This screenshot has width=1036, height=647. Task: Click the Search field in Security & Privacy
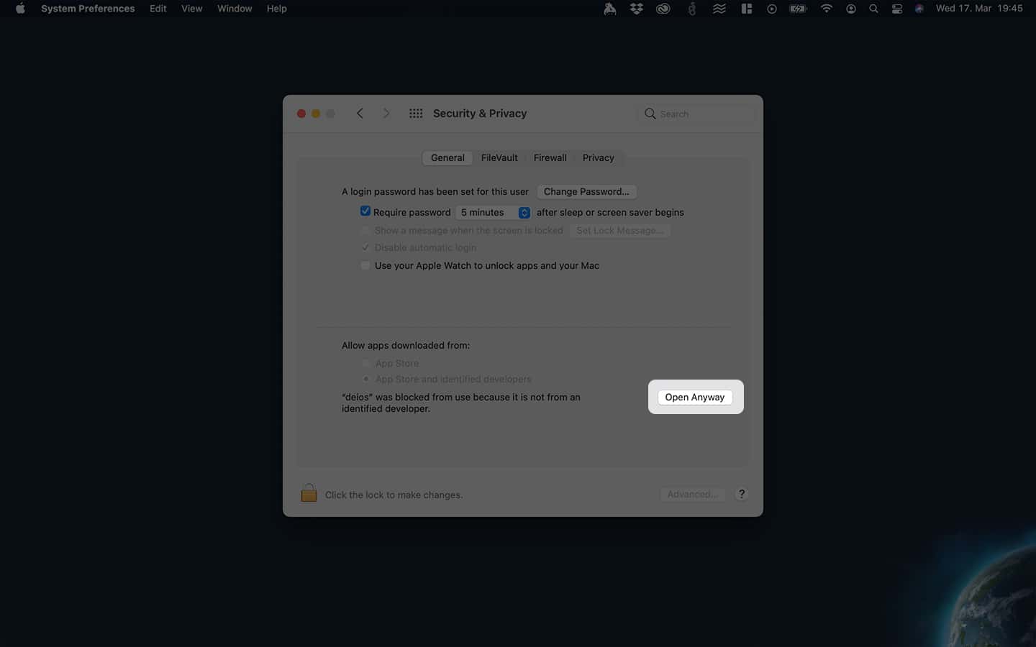point(696,114)
